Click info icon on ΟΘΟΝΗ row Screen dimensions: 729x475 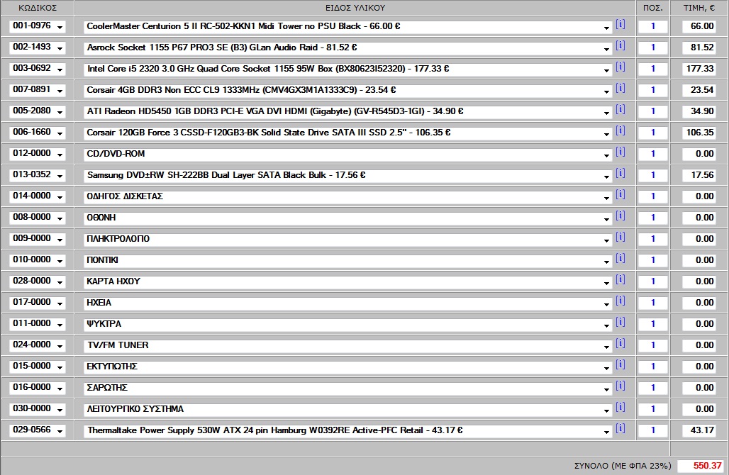tap(621, 216)
